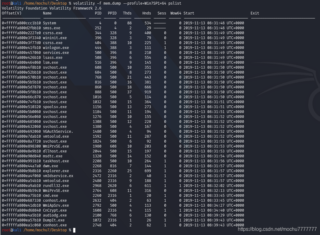Click the Exit column header
The image size is (320, 235).
point(255,13)
